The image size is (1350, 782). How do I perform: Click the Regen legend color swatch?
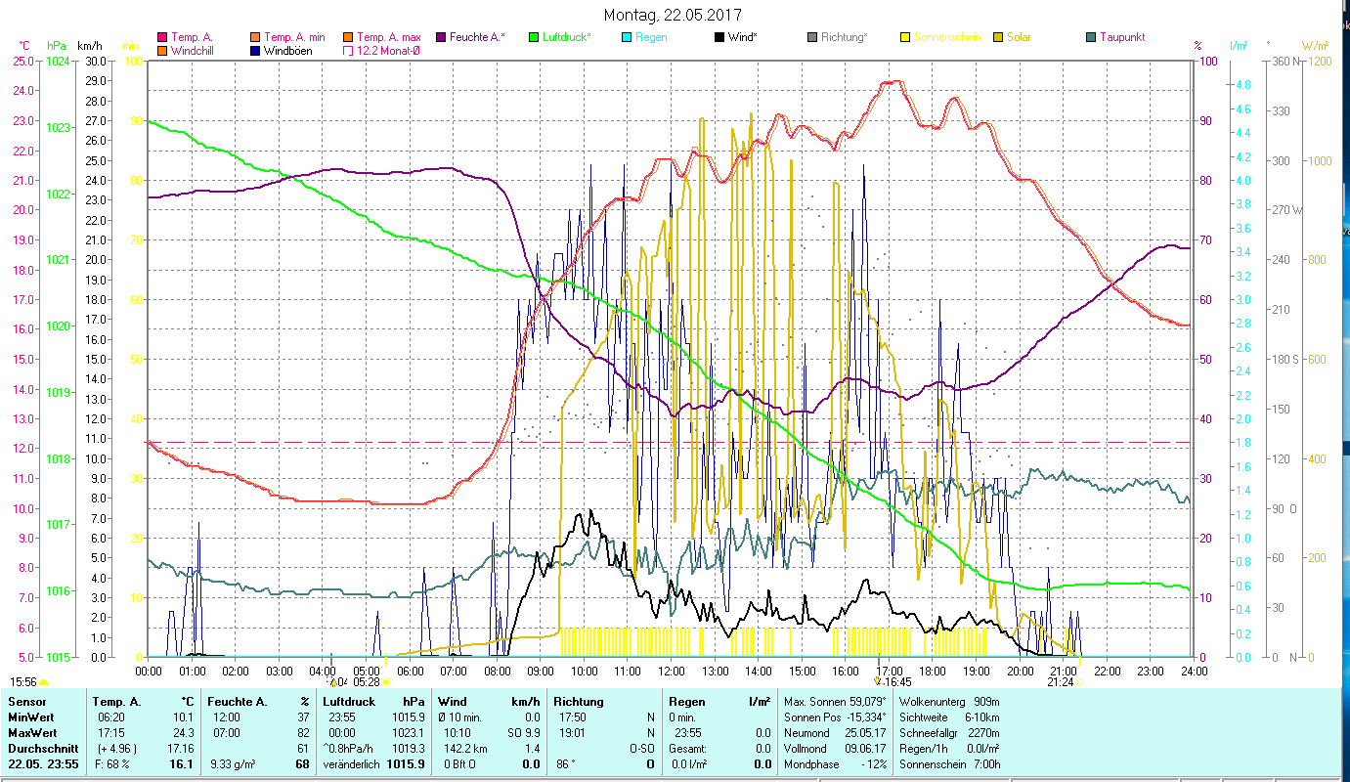626,37
